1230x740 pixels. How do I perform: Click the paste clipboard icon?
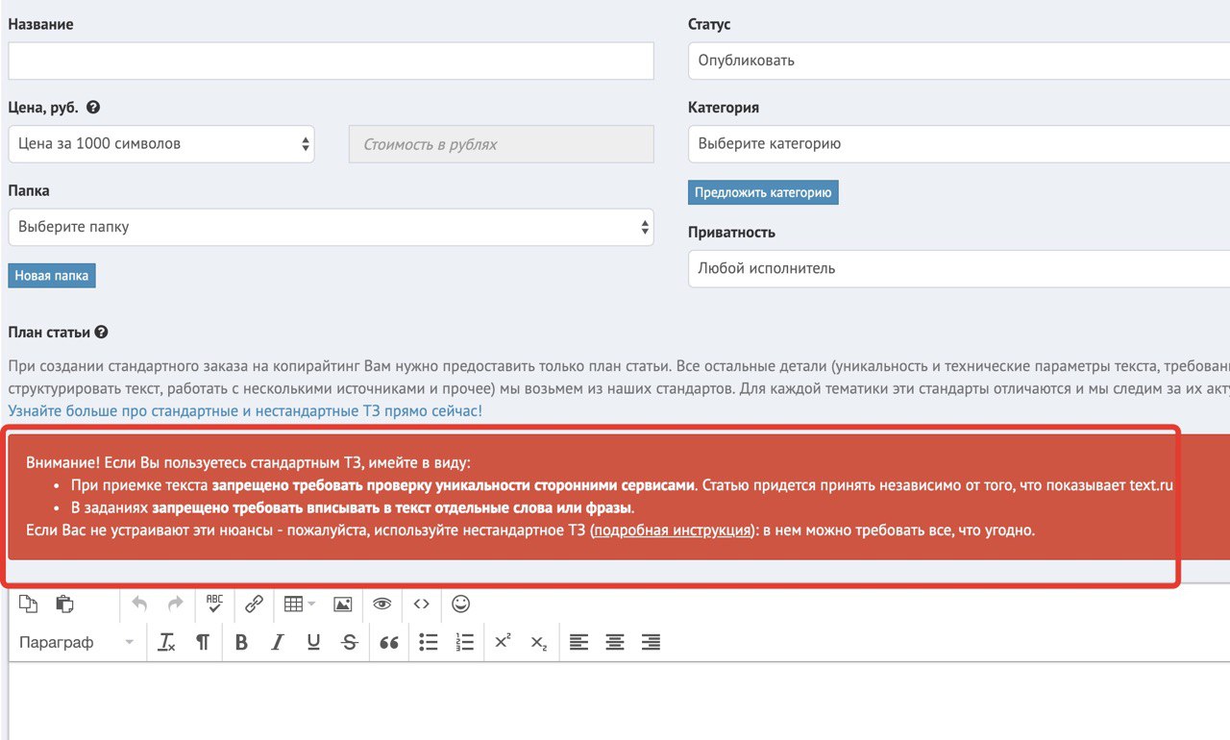pos(64,604)
